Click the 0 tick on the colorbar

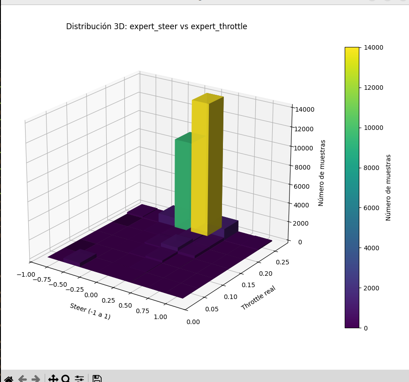[365, 328]
